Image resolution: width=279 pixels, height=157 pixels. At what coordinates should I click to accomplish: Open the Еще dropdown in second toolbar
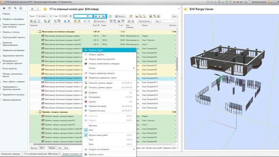tap(158, 21)
